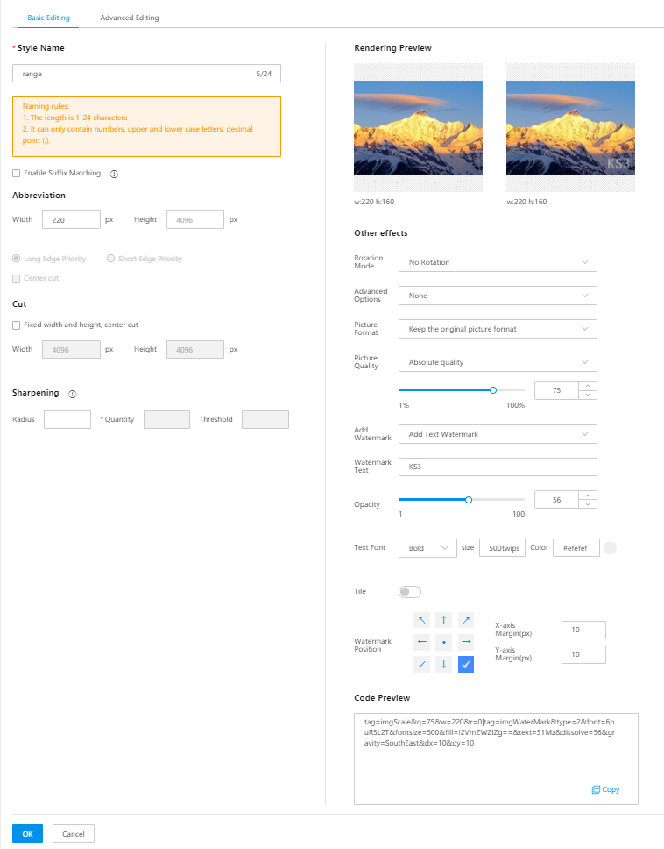Click the Abbreviation Width input field

[71, 220]
